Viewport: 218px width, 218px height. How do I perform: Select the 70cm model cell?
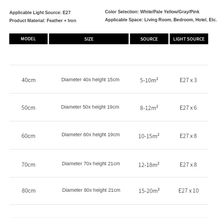(x=28, y=165)
